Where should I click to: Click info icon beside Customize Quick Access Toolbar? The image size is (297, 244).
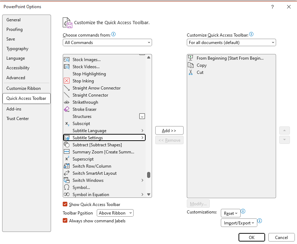click(251, 34)
